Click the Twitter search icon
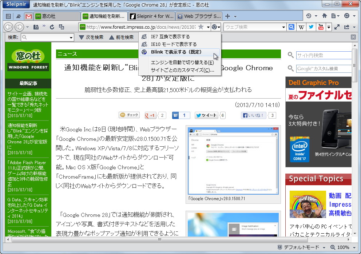 click(x=312, y=27)
